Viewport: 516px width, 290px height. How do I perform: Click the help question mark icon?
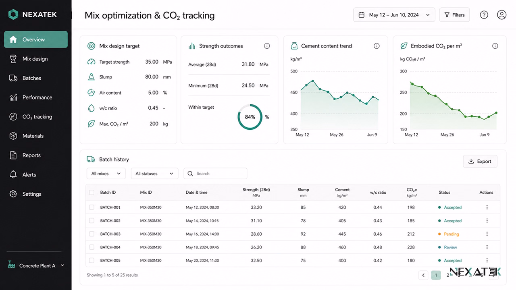(484, 15)
